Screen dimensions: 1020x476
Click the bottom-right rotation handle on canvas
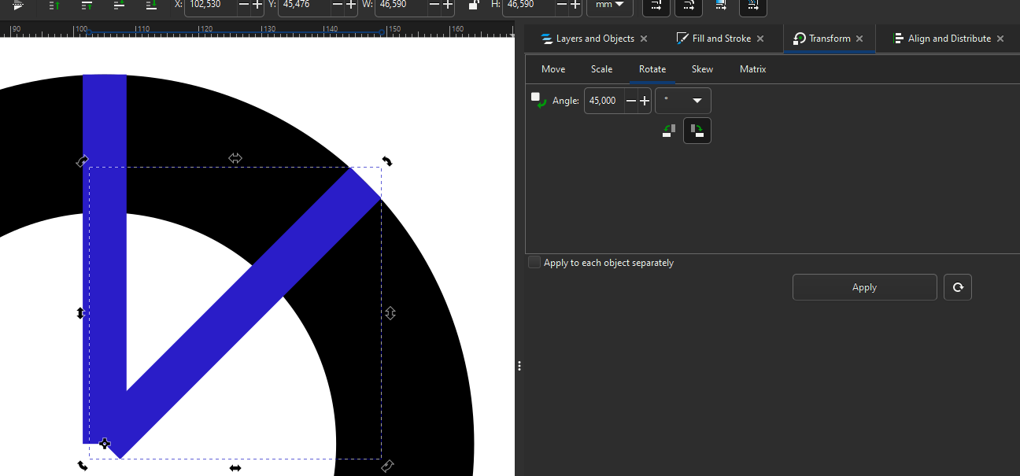point(387,466)
